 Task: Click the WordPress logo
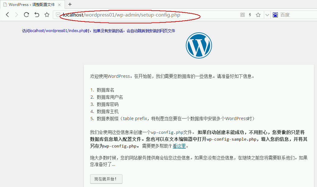pos(199,45)
